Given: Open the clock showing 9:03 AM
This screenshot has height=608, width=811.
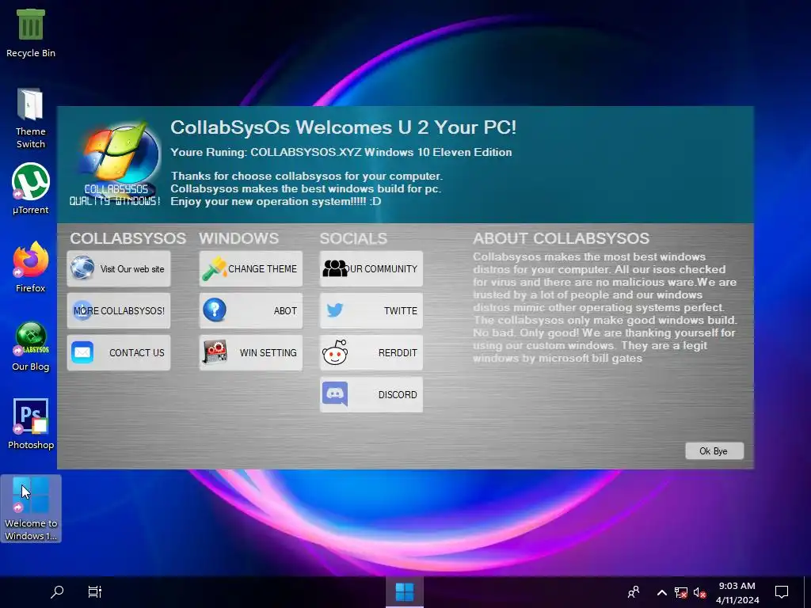Looking at the screenshot, I should [x=737, y=592].
